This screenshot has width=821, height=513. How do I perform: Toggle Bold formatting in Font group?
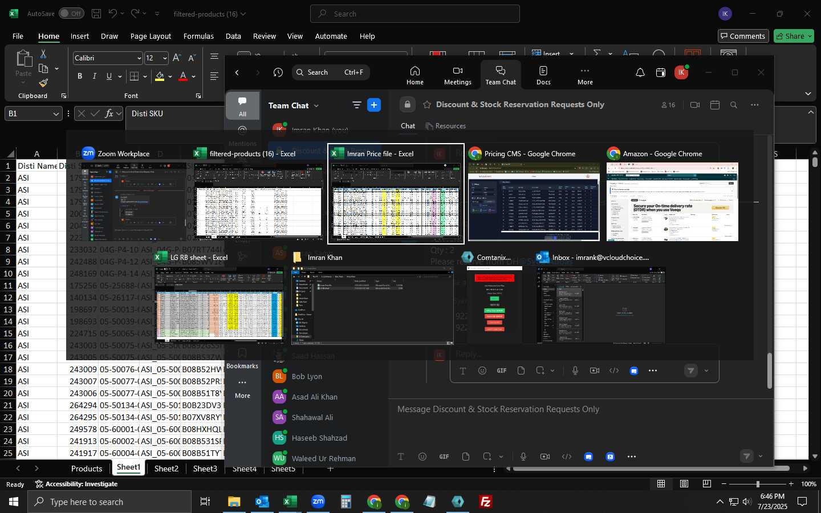80,76
